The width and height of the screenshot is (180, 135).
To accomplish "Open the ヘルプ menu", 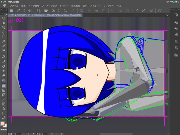I will point(120,6).
